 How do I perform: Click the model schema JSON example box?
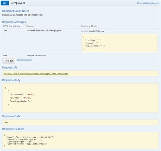pos(120,43)
